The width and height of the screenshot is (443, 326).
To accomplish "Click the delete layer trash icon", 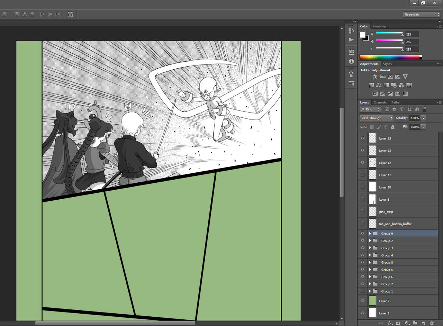I will (432, 323).
